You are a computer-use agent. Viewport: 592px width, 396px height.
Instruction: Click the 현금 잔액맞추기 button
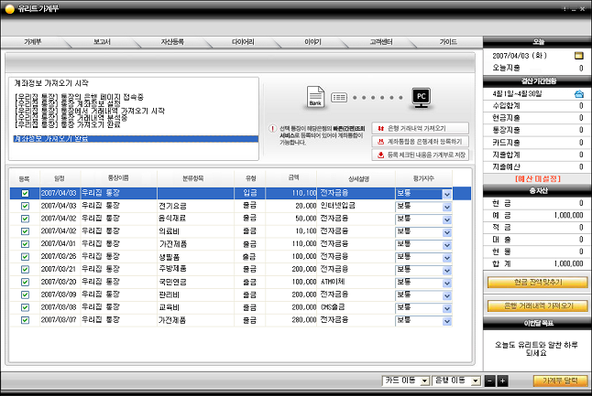pos(538,283)
